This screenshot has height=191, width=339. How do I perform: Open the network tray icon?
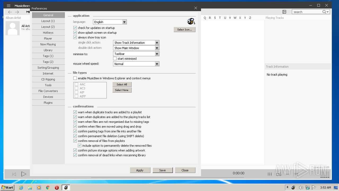(307, 188)
